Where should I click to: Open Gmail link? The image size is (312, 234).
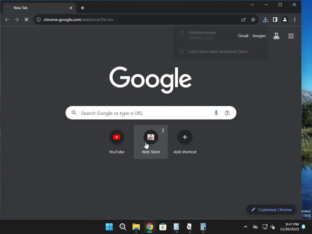(x=243, y=36)
